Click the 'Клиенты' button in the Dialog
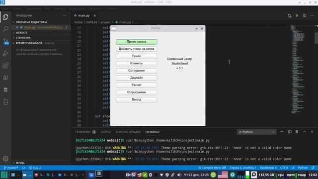The image size is (318, 179). (137, 63)
